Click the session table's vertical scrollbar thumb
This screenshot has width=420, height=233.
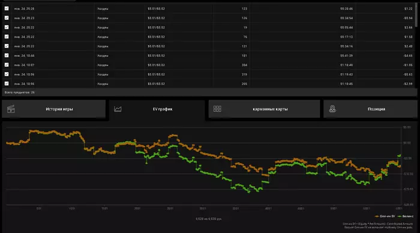point(416,15)
